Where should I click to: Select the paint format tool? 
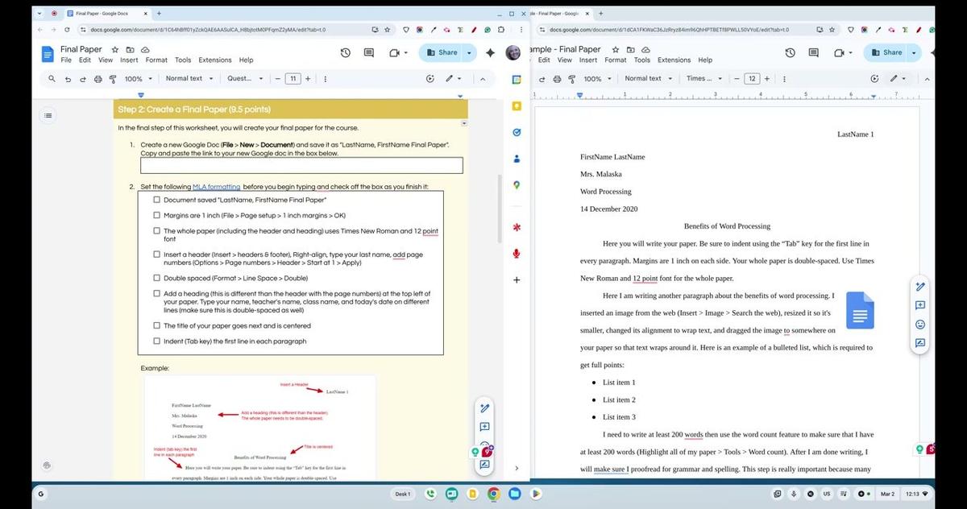tap(113, 78)
